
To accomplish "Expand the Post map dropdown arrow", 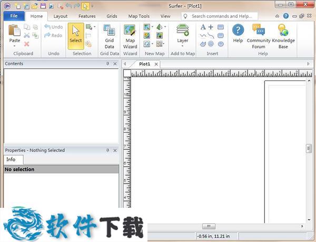I will (x=152, y=44).
